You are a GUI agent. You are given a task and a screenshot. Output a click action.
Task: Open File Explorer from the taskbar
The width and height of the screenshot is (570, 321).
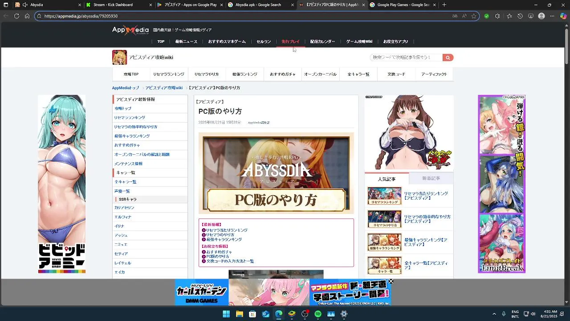239,314
